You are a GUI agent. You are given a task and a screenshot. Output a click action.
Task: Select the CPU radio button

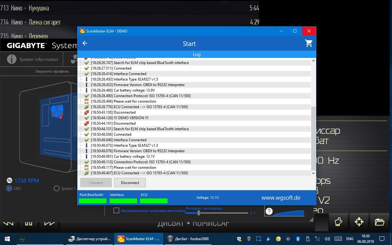coord(9,188)
